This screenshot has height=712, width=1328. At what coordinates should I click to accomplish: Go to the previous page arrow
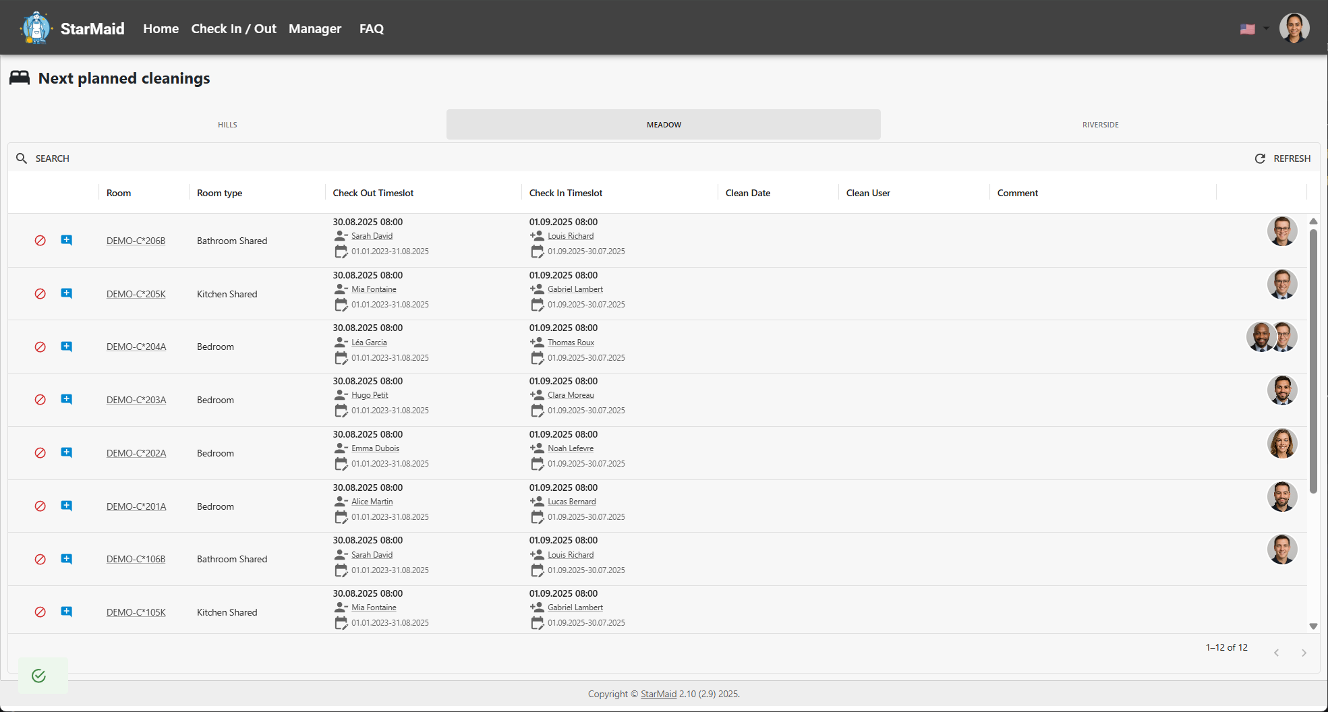(x=1276, y=653)
